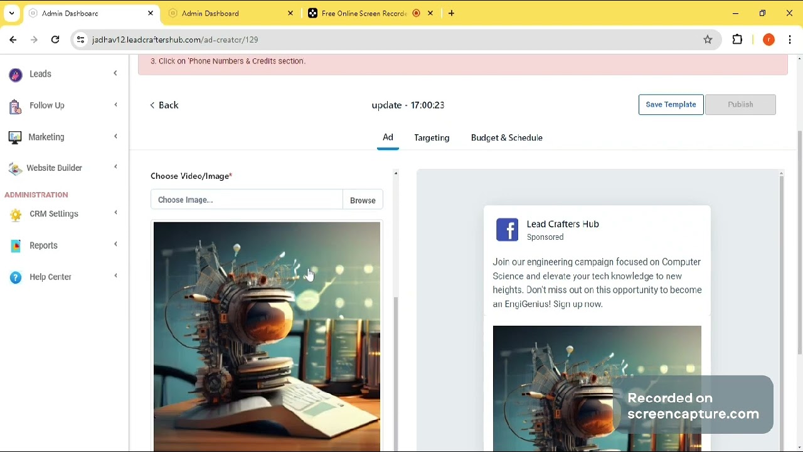Reload the current page
The image size is (803, 452).
click(x=55, y=40)
